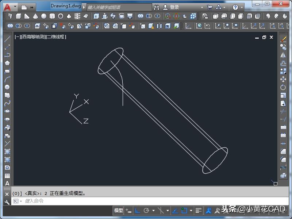Select the 3D Array tool
The height and width of the screenshot is (219, 292).
pos(193,16)
